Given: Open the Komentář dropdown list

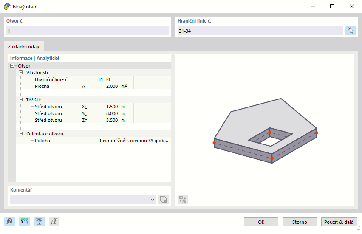Looking at the screenshot, I should (153, 200).
